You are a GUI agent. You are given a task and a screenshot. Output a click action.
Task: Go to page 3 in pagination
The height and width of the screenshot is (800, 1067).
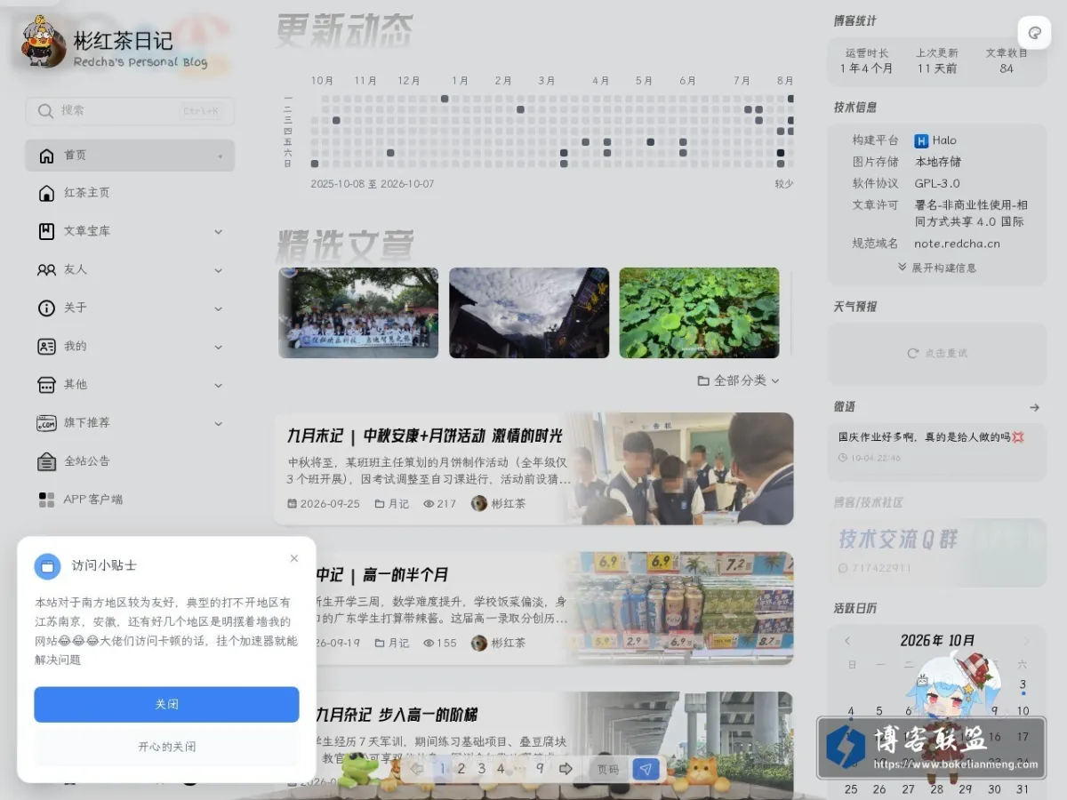(x=481, y=769)
